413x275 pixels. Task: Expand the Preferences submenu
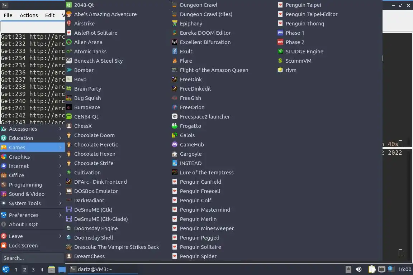pyautogui.click(x=32, y=215)
